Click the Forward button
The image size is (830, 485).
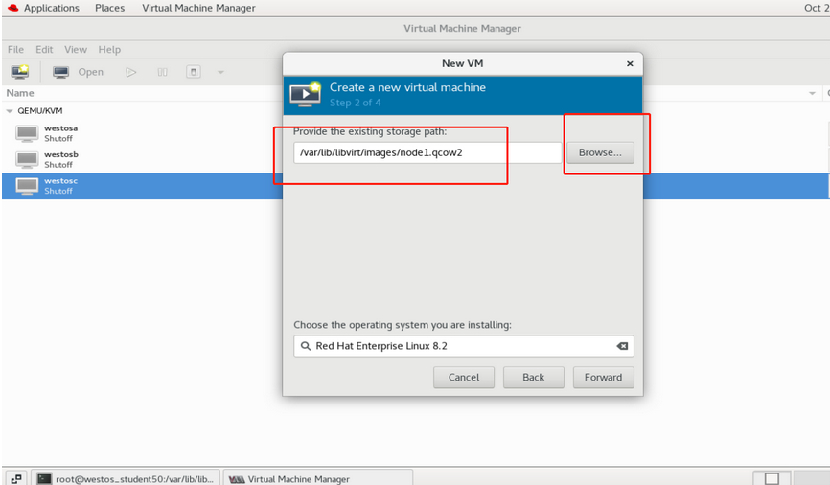tap(603, 377)
